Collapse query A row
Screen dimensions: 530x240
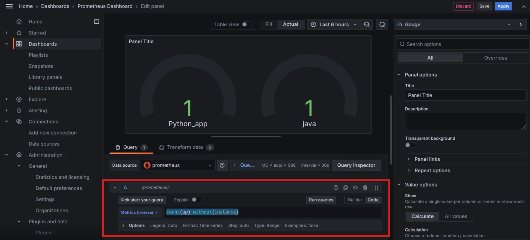click(115, 188)
